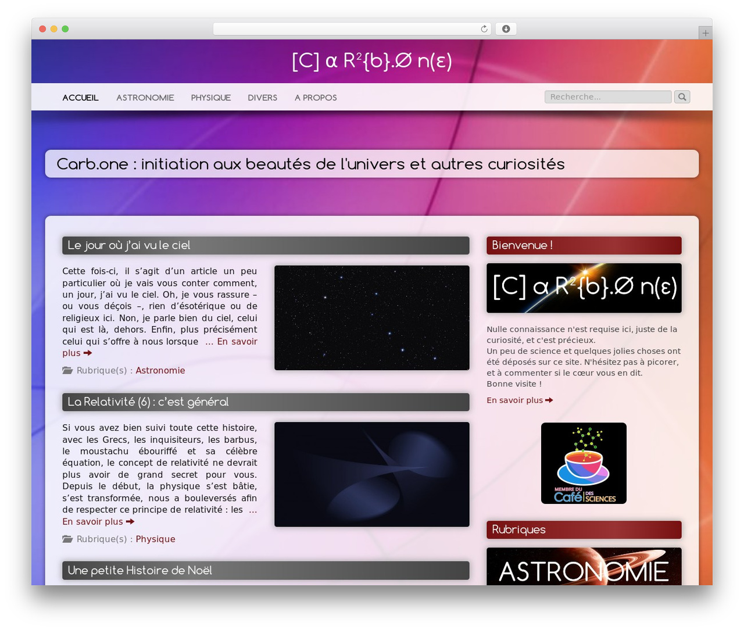
Task: Click the browser address bar
Action: coord(352,29)
